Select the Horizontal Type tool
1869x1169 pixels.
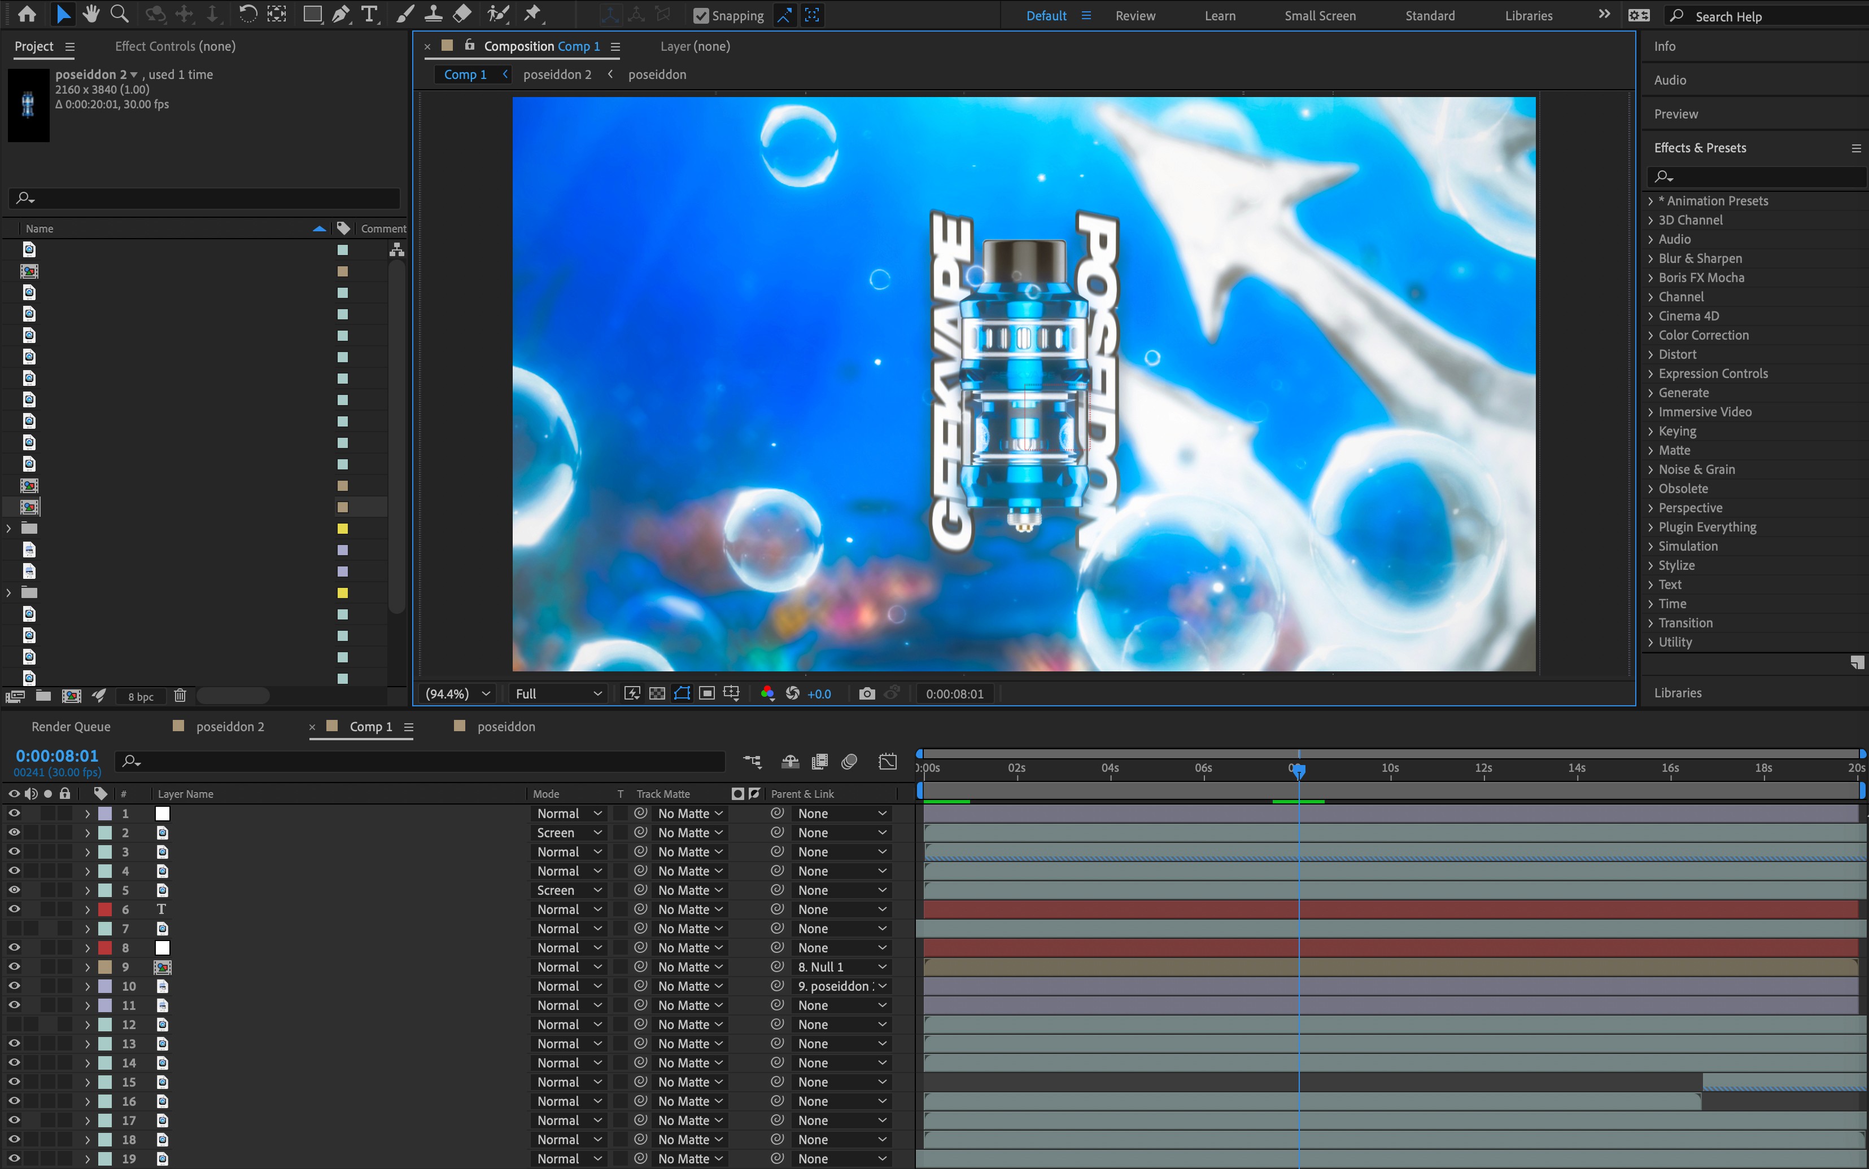[370, 14]
